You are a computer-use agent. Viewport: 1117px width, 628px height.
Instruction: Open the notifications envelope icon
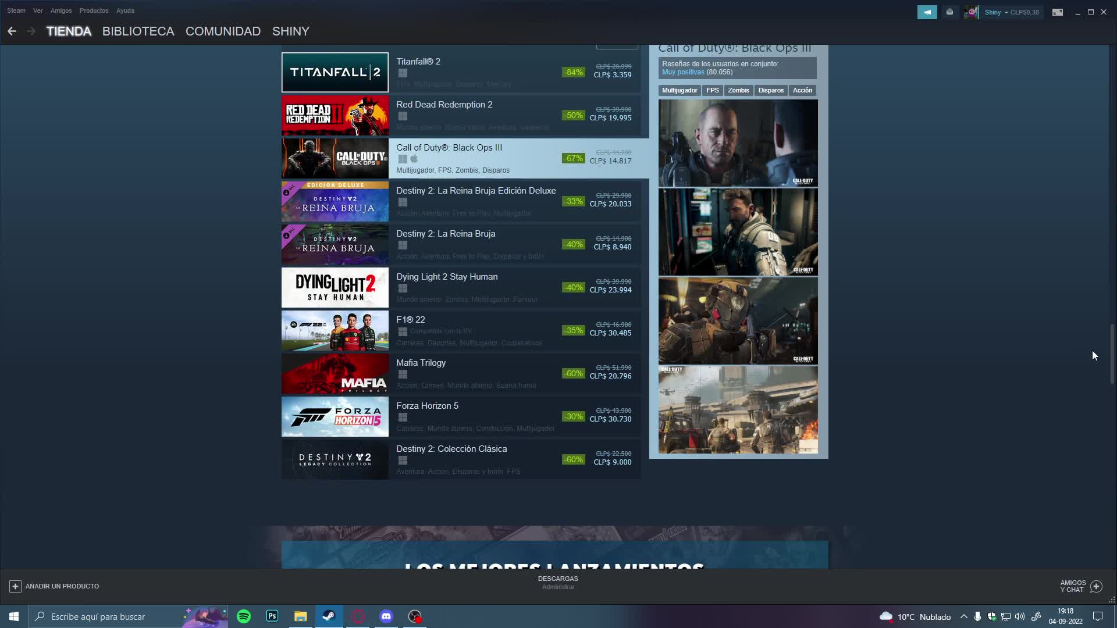click(x=949, y=12)
